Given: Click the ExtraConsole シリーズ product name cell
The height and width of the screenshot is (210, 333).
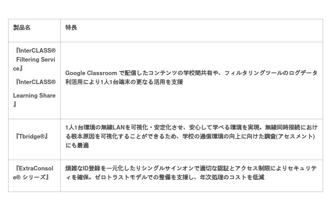Looking at the screenshot, I should [33, 173].
